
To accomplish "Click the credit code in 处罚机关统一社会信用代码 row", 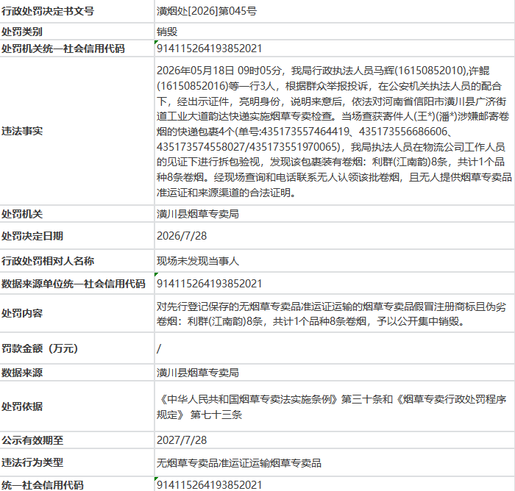I will pyautogui.click(x=209, y=49).
